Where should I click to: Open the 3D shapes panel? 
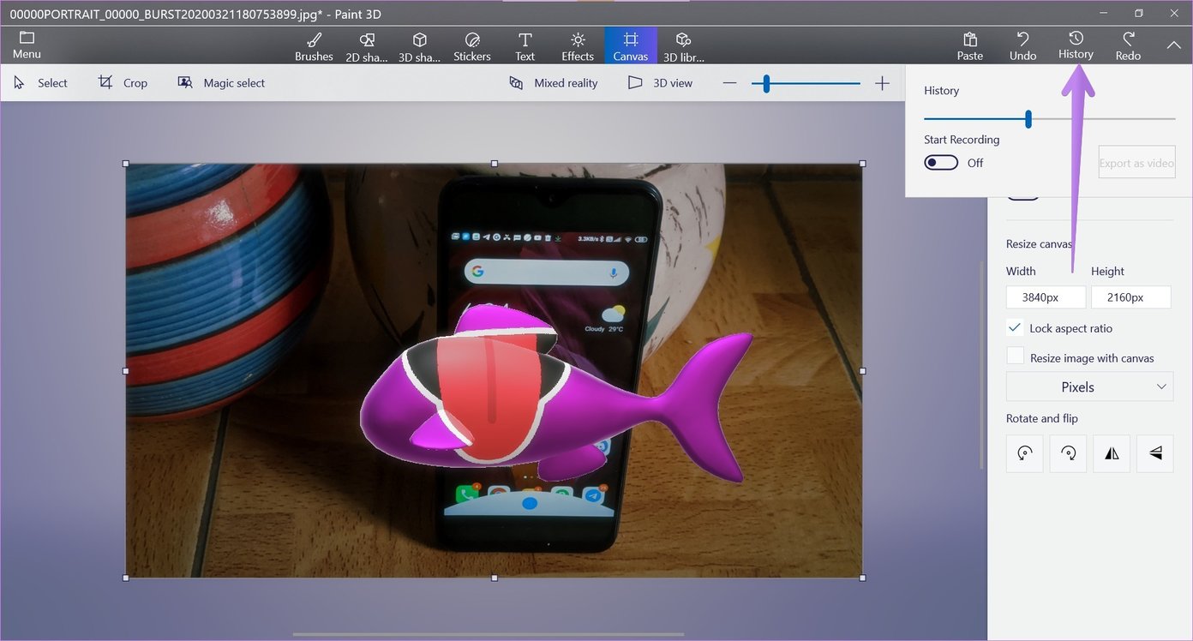click(x=420, y=45)
